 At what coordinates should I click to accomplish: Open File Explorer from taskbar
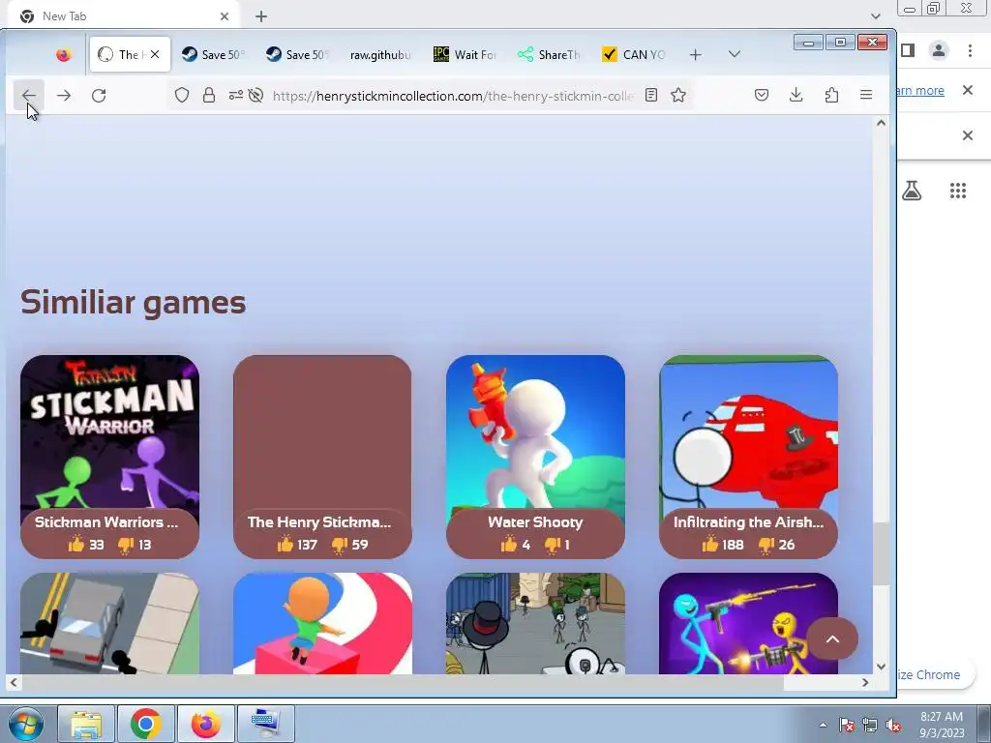tap(86, 724)
